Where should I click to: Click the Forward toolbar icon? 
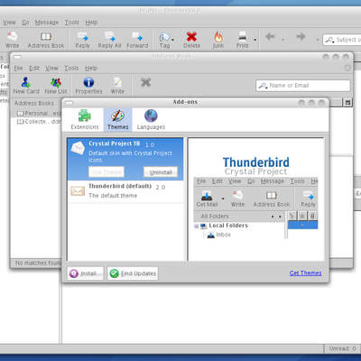coord(137,40)
